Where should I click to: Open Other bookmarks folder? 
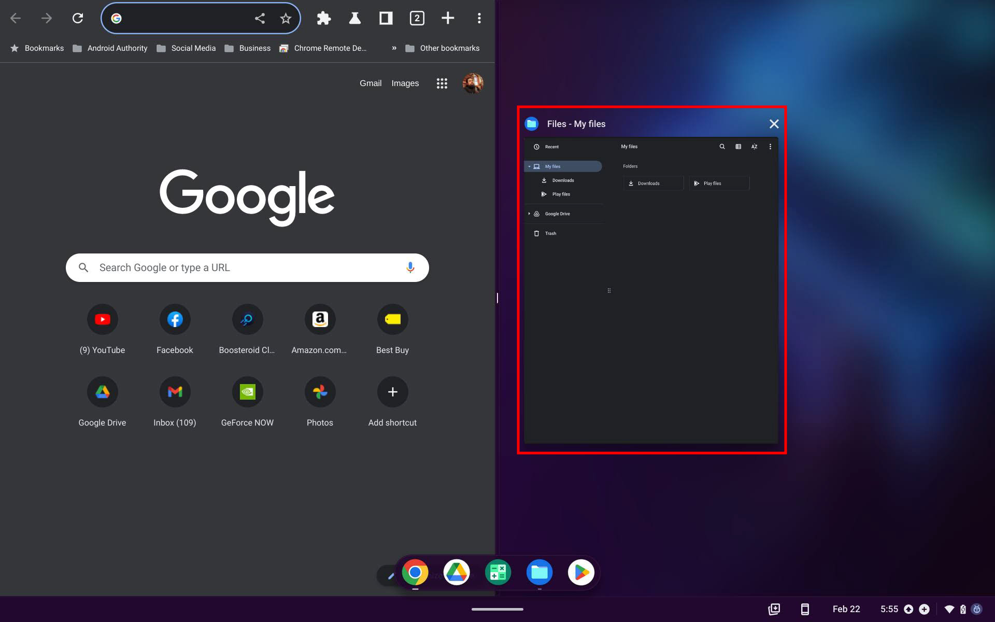[442, 48]
